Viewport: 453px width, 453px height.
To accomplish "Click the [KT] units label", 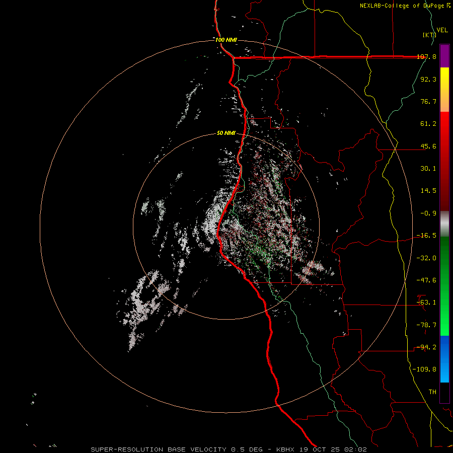I will [429, 35].
